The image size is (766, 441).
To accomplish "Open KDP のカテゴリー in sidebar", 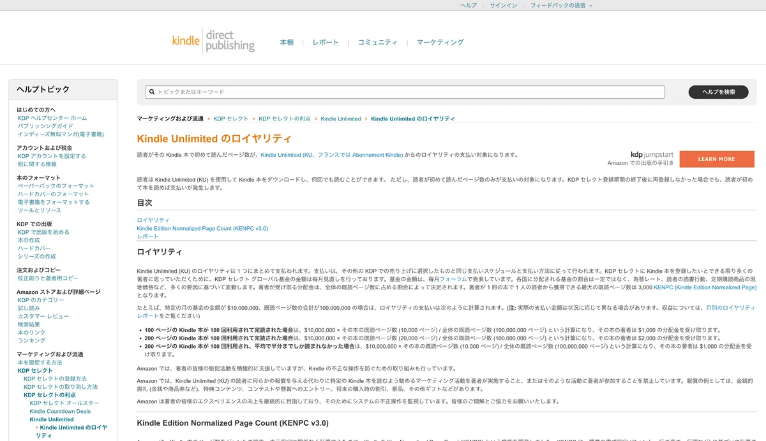I will pyautogui.click(x=41, y=300).
